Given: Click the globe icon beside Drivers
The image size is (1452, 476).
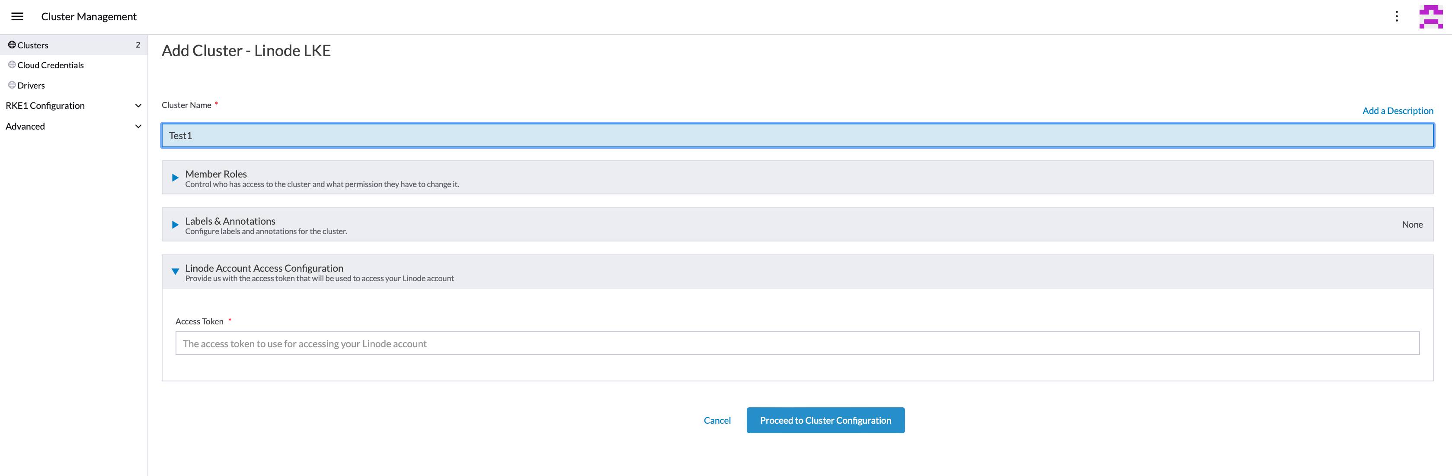Looking at the screenshot, I should pyautogui.click(x=11, y=85).
